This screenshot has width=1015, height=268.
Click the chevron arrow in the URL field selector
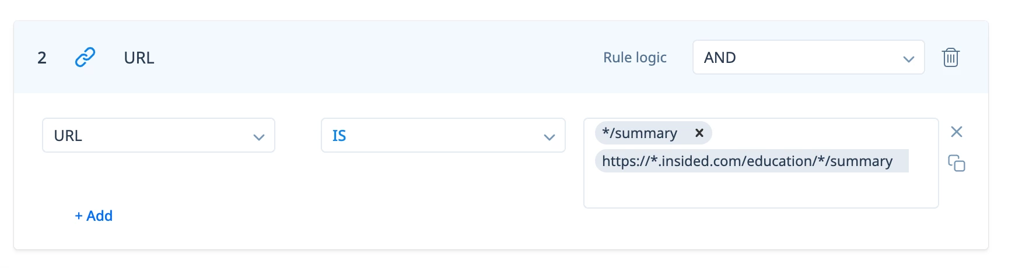(x=258, y=137)
